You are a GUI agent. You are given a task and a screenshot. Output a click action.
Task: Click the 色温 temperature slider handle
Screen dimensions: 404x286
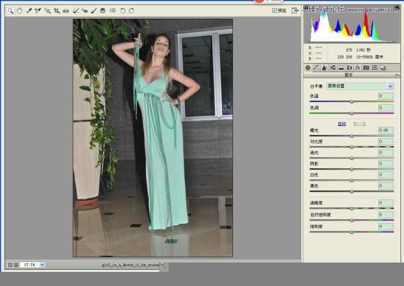(352, 101)
